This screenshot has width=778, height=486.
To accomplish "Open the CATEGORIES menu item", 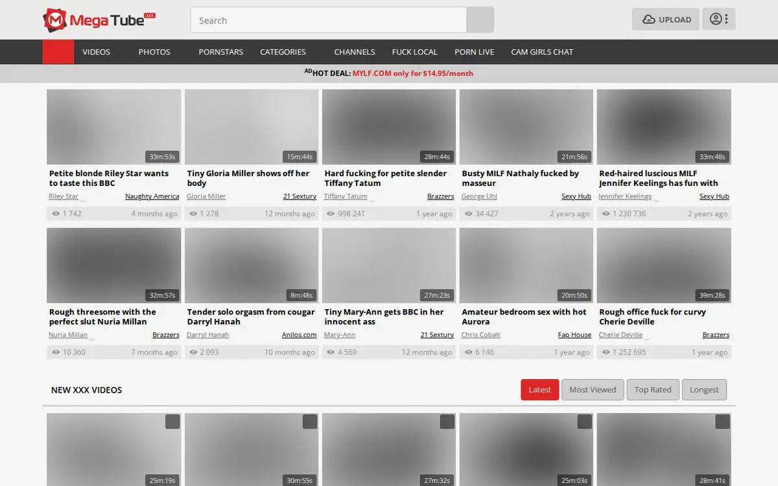I will [x=283, y=52].
